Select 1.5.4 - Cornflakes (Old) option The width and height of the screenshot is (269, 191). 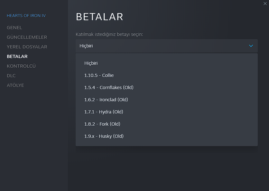point(109,87)
